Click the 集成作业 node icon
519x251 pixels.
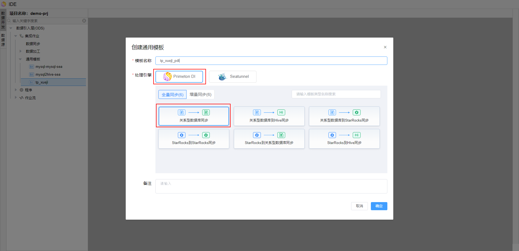pos(21,36)
